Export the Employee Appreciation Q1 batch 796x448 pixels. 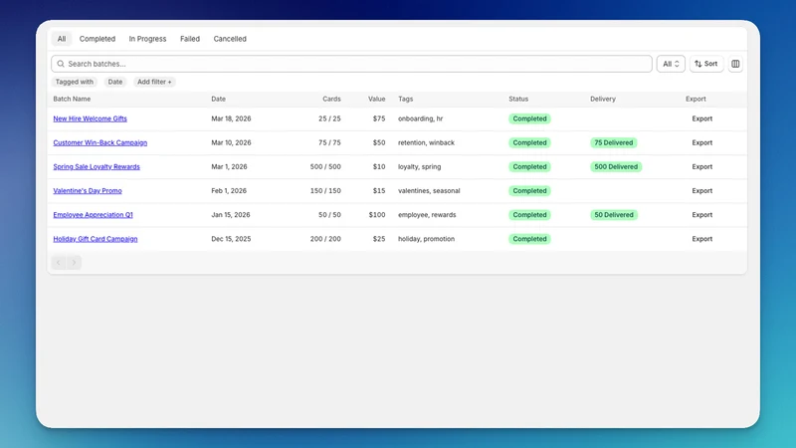point(702,215)
